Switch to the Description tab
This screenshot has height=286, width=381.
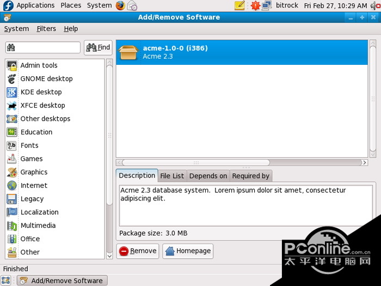pyautogui.click(x=137, y=175)
